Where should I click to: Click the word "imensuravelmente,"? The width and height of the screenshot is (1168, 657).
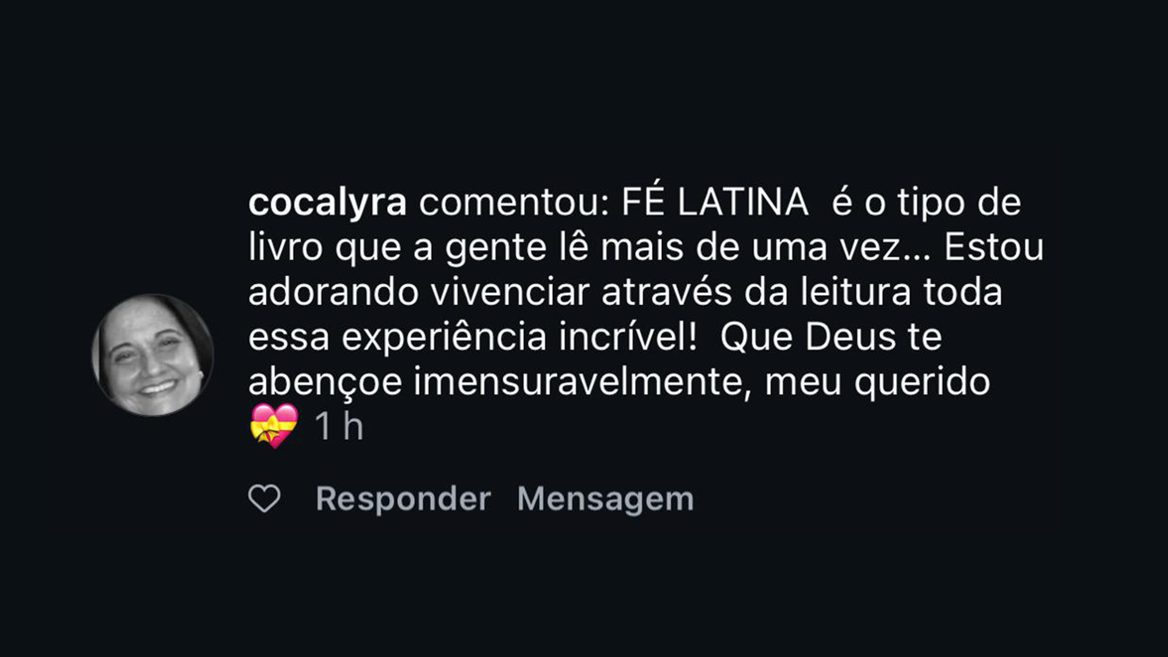coord(582,383)
